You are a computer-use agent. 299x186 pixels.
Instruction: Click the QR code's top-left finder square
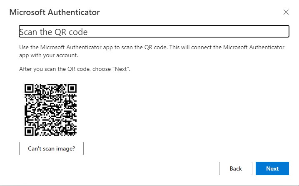pyautogui.click(x=30, y=88)
